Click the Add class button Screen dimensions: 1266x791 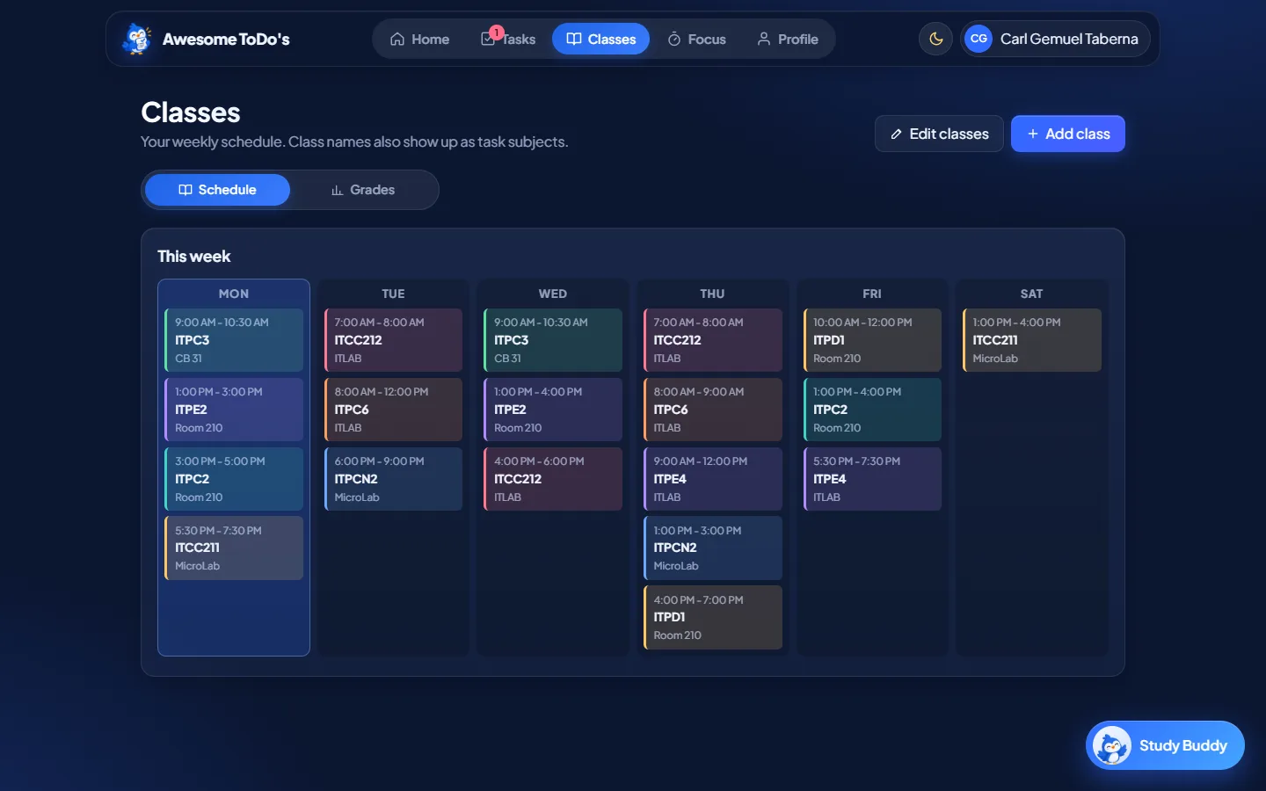point(1067,134)
